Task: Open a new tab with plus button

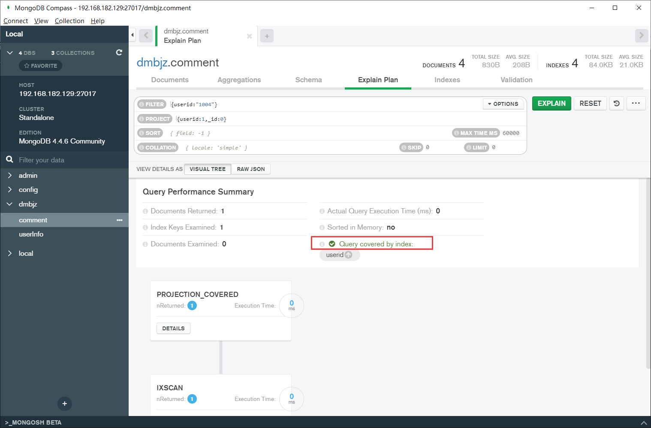Action: (x=267, y=36)
